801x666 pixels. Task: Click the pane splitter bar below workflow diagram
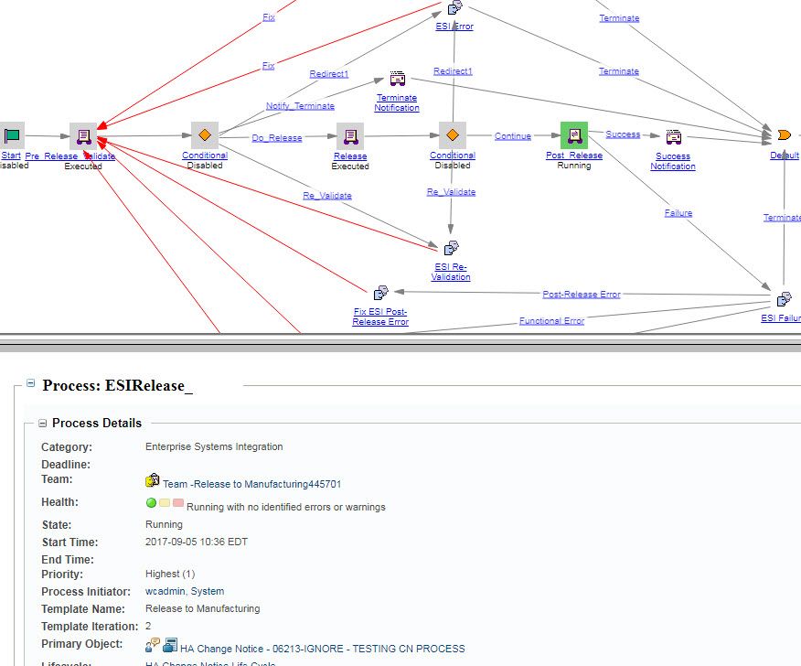click(400, 342)
